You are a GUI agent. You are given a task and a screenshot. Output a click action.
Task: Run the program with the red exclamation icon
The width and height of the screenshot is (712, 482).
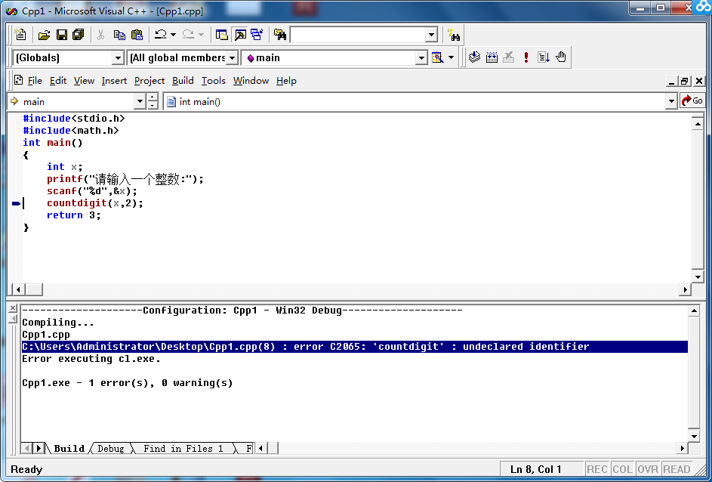526,57
